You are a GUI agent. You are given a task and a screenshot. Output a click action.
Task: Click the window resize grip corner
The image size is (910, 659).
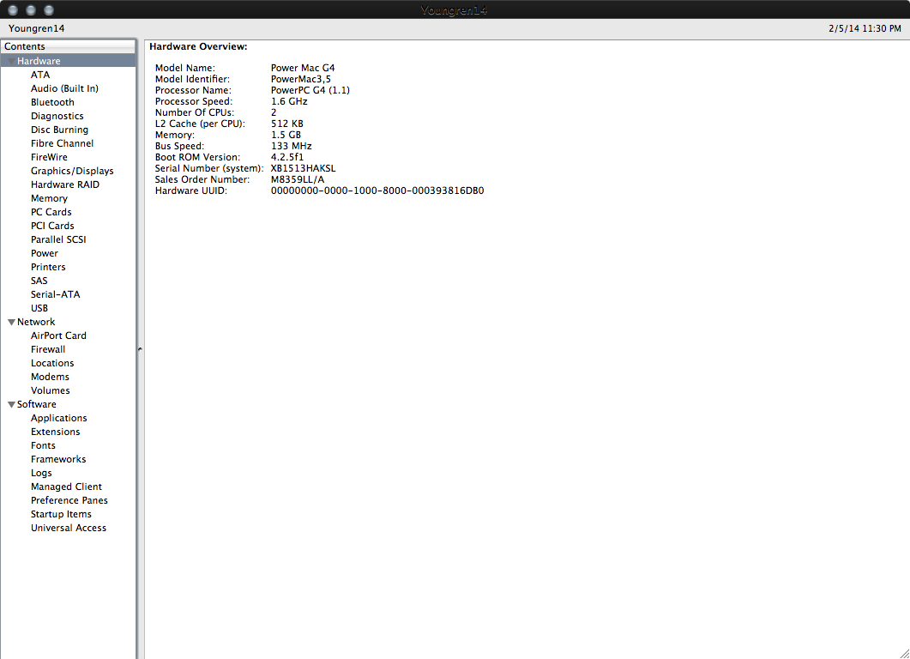904,654
